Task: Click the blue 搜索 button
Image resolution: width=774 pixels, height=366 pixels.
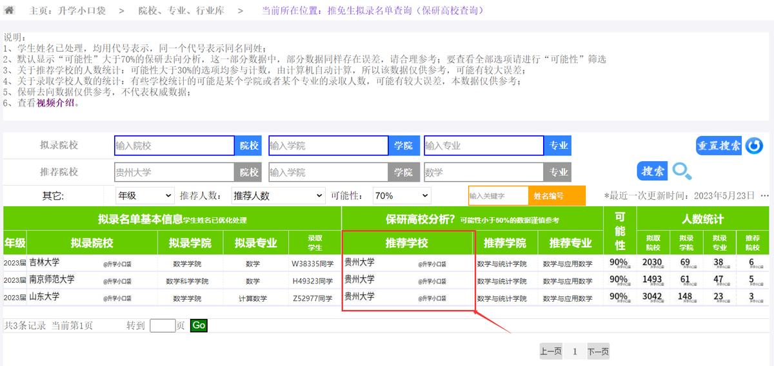Action: pos(653,171)
